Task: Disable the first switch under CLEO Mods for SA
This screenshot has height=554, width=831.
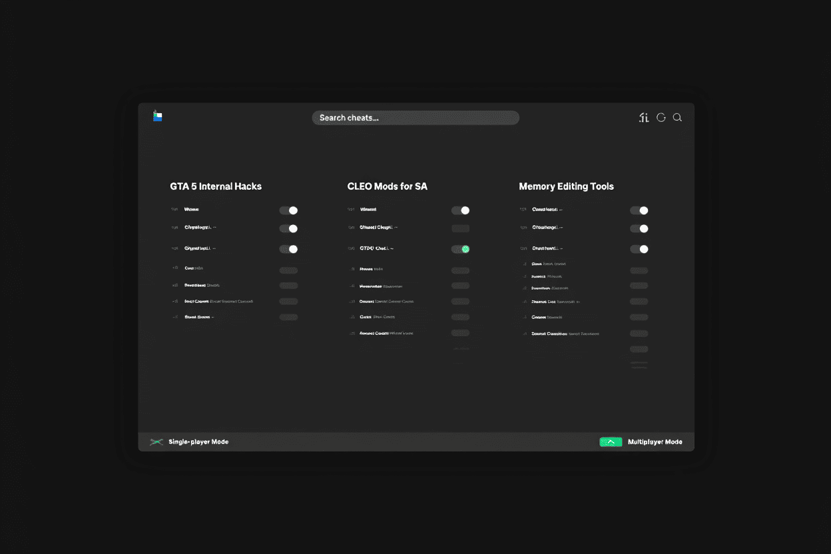Action: (x=460, y=210)
